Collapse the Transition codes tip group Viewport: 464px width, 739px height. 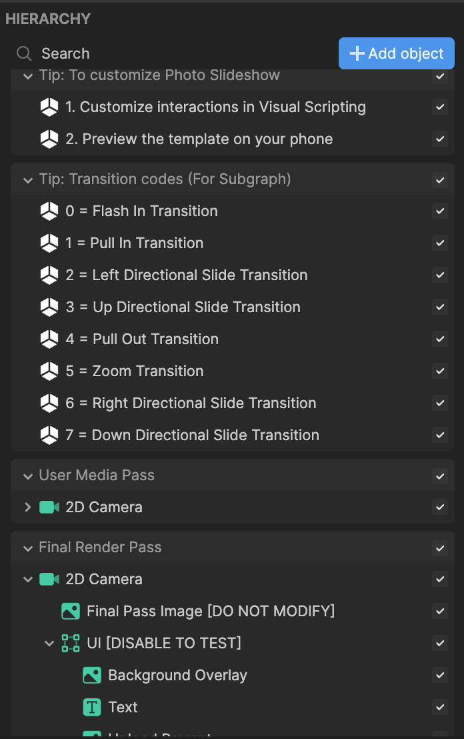click(28, 180)
